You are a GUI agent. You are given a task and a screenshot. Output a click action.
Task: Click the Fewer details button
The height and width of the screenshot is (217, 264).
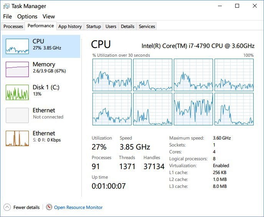[x=26, y=207]
